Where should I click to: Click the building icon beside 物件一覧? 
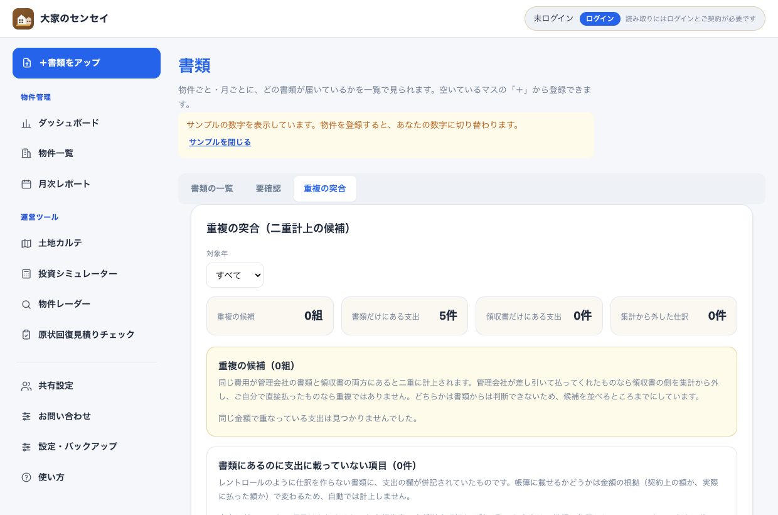pos(26,153)
